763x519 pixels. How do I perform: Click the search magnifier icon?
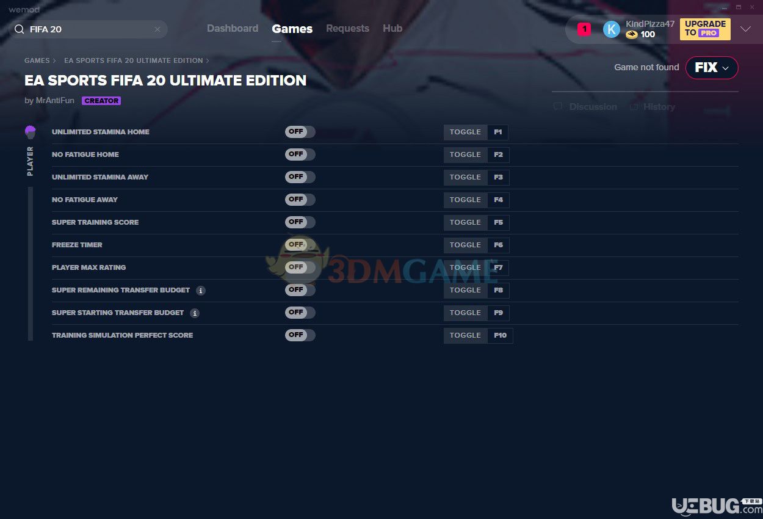coord(20,29)
